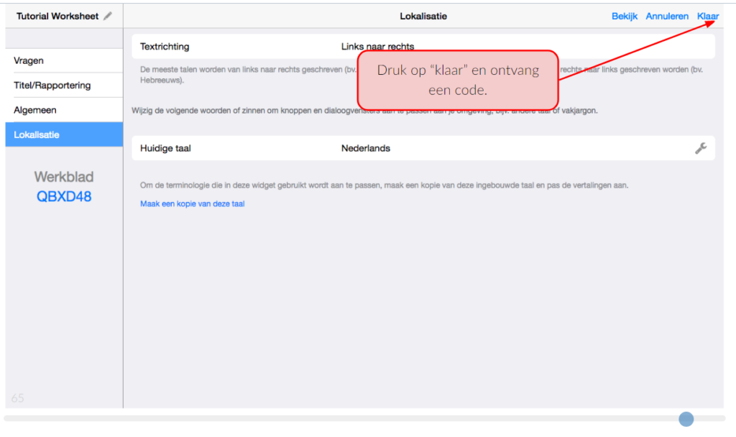Click the wrench icon in Huidige taal row
Image resolution: width=736 pixels, height=437 pixels.
click(x=701, y=148)
